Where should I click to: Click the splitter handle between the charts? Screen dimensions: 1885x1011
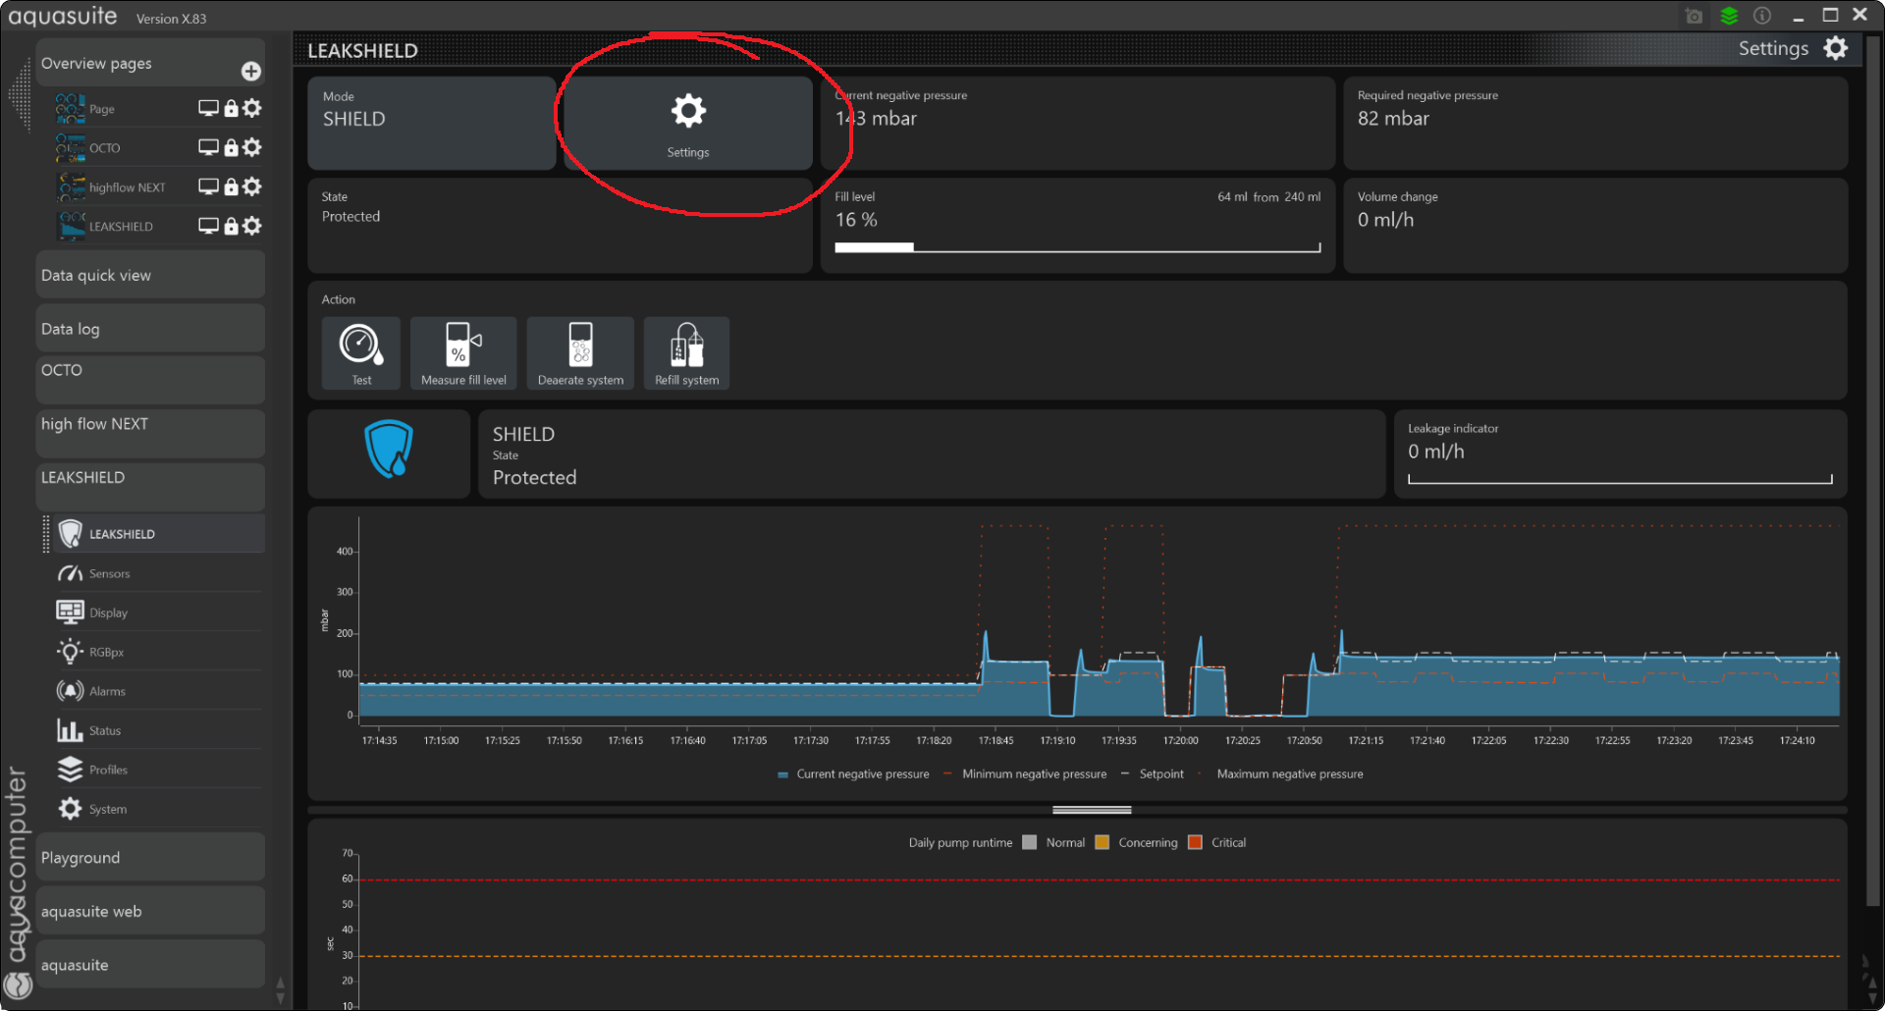pyautogui.click(x=1092, y=810)
